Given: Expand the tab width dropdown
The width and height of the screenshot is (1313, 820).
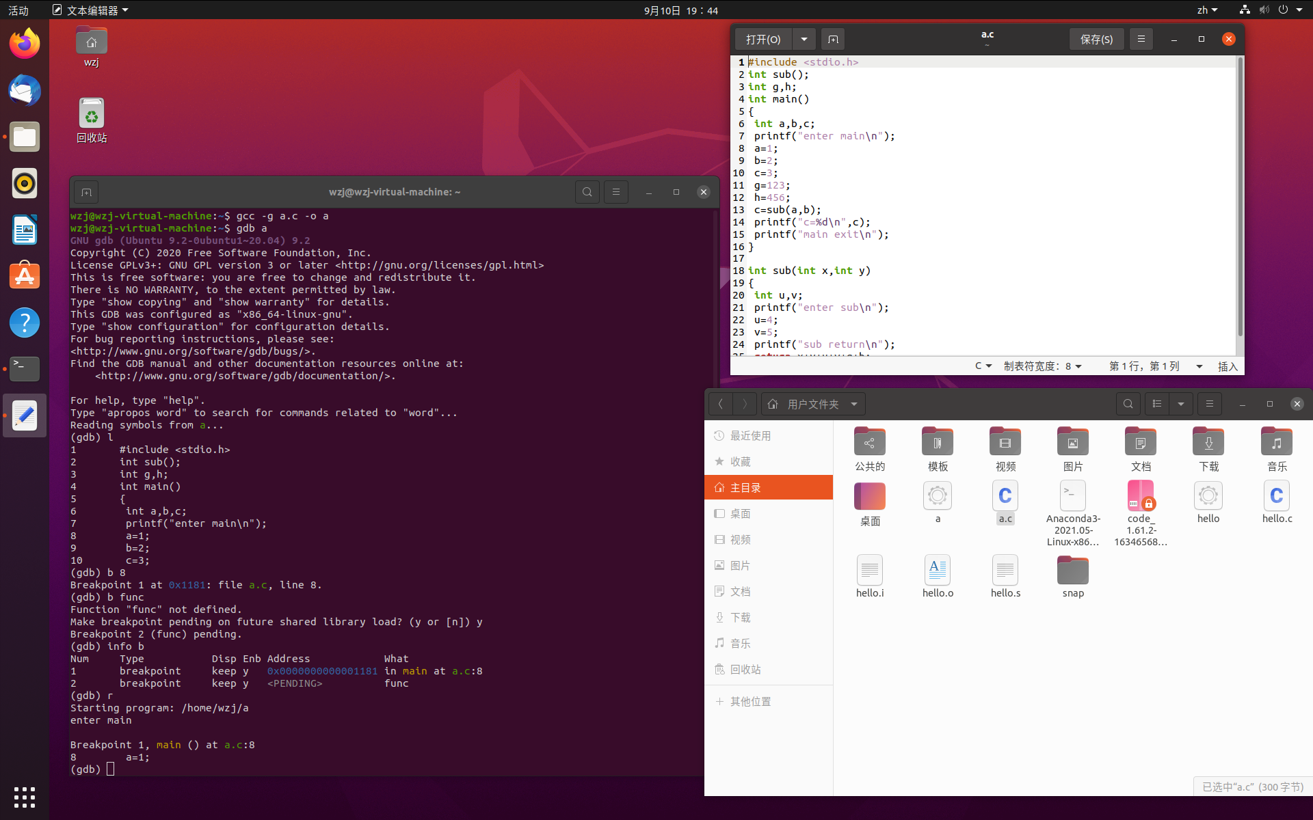Looking at the screenshot, I should (1043, 366).
